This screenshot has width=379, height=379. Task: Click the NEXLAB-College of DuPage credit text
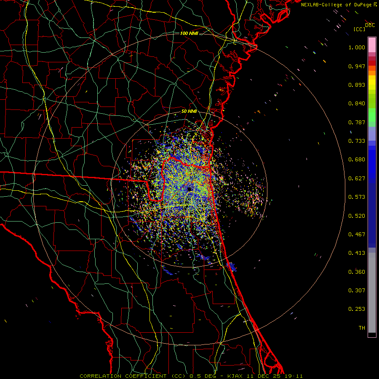point(339,5)
